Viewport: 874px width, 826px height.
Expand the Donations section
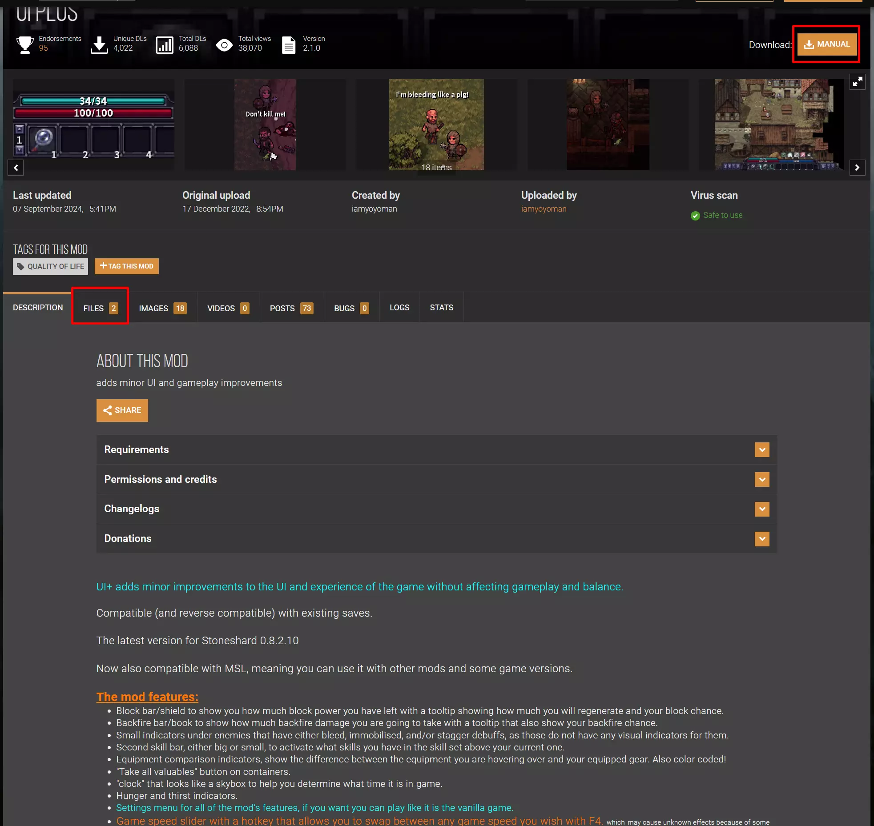[x=762, y=539]
